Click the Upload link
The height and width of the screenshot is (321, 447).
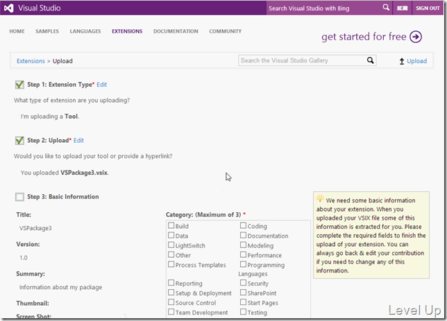tap(416, 61)
